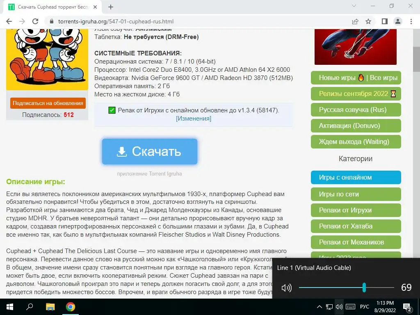Image resolution: width=420 pixels, height=315 pixels.
Task: Click the Cuphead cover image
Action: click(x=47, y=59)
